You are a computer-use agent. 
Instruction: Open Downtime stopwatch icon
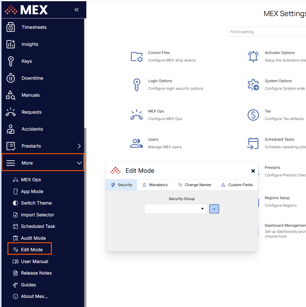(11, 78)
